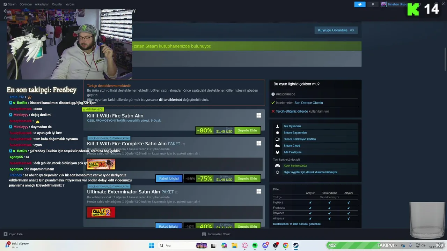Click the Aile Paylaşımı family icon

pyautogui.click(x=278, y=152)
